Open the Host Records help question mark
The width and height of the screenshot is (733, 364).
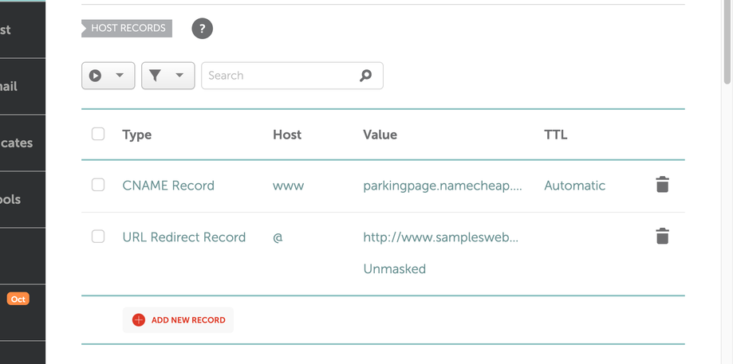(x=202, y=29)
